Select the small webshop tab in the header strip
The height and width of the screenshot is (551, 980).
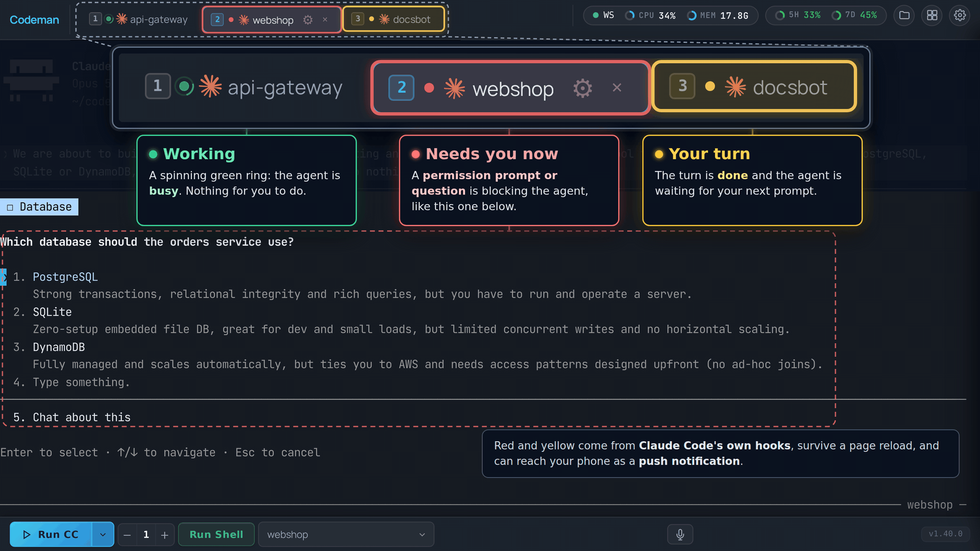pos(272,20)
